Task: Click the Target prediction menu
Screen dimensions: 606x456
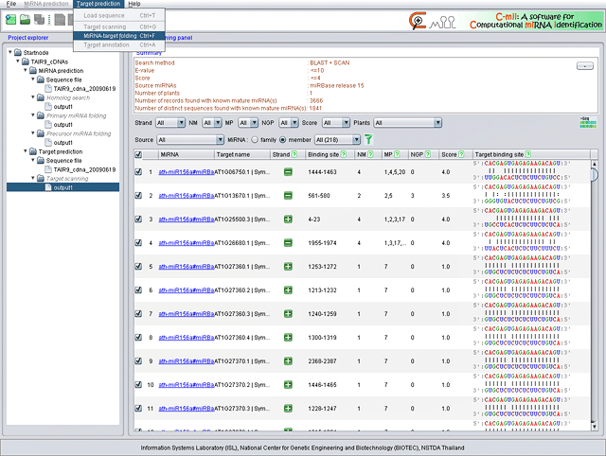Action: click(98, 4)
